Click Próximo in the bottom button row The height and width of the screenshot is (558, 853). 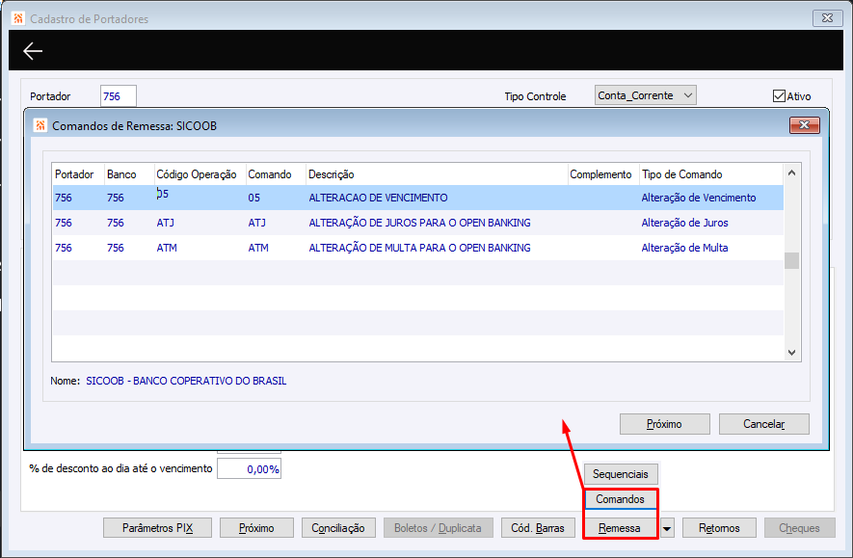(256, 528)
